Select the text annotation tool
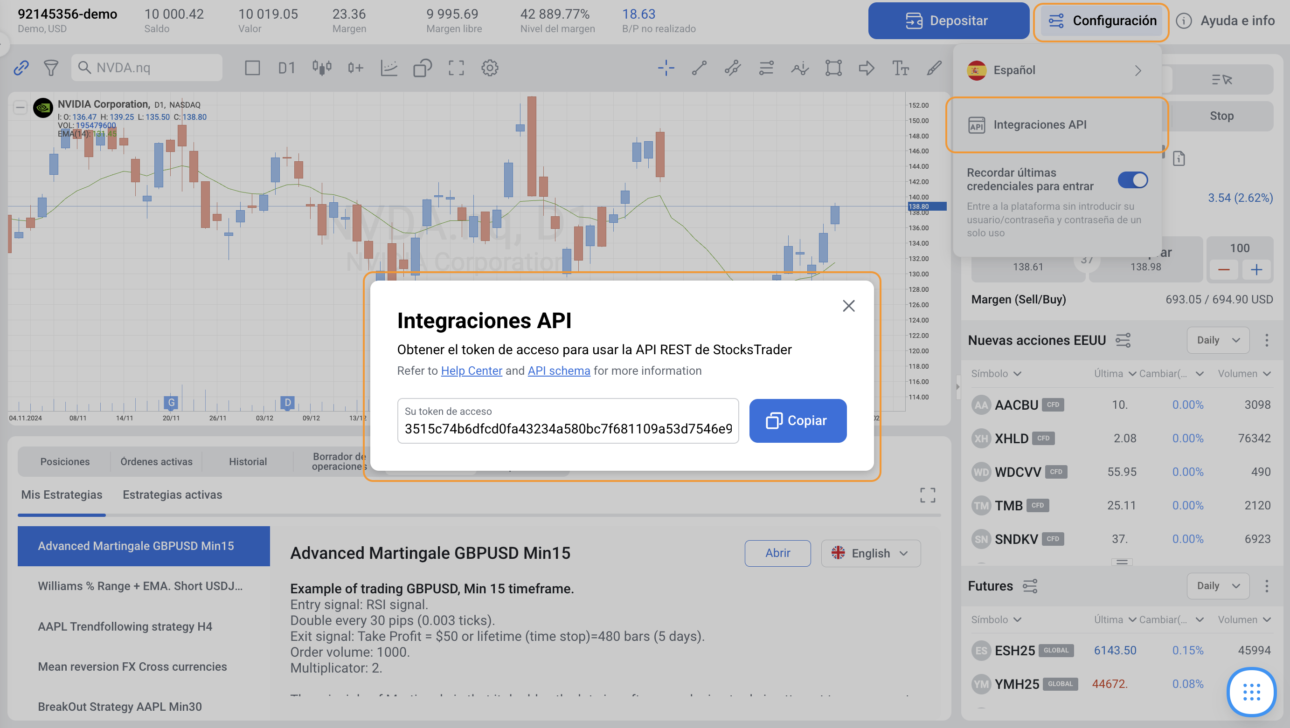This screenshot has width=1290, height=728. coord(900,68)
